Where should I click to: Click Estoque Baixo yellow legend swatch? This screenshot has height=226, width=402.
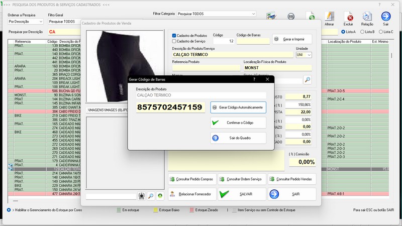155,210
